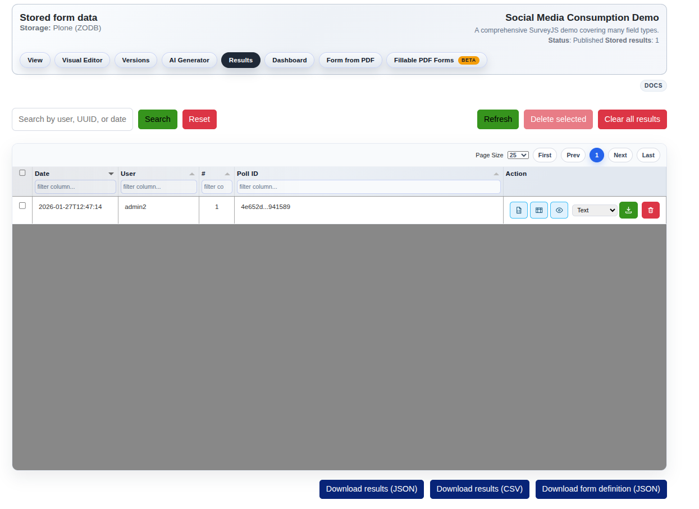Click the eye icon to preview the result
The height and width of the screenshot is (509, 699).
pyautogui.click(x=559, y=210)
